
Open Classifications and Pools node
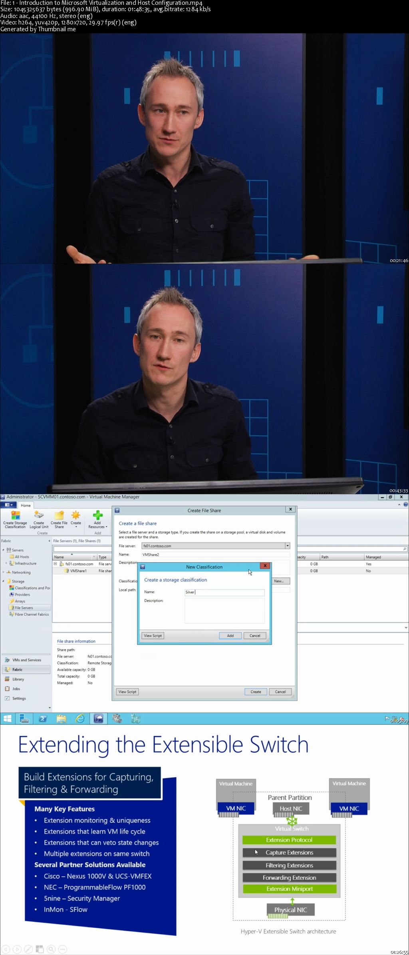pyautogui.click(x=30, y=588)
